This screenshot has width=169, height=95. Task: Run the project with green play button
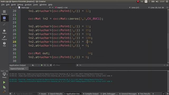(x=4, y=82)
